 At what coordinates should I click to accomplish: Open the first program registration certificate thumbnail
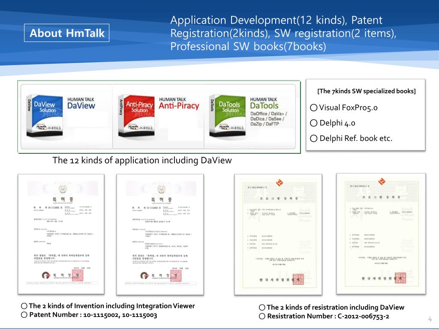click(x=278, y=234)
